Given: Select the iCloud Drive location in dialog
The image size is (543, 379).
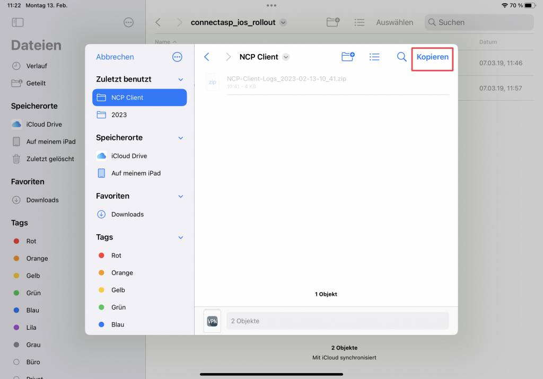Looking at the screenshot, I should tap(129, 156).
